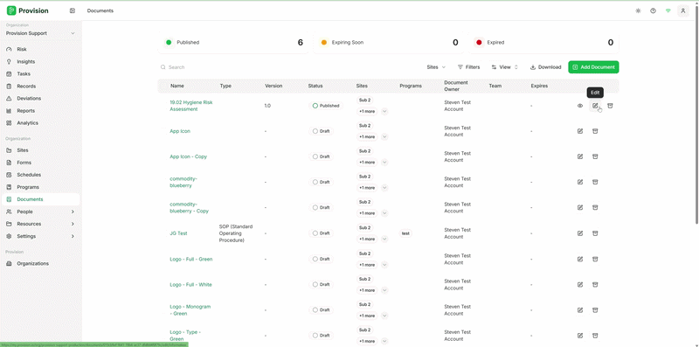This screenshot has height=347, width=699.
Task: Edit the Logo - Full - White document
Action: point(580,285)
